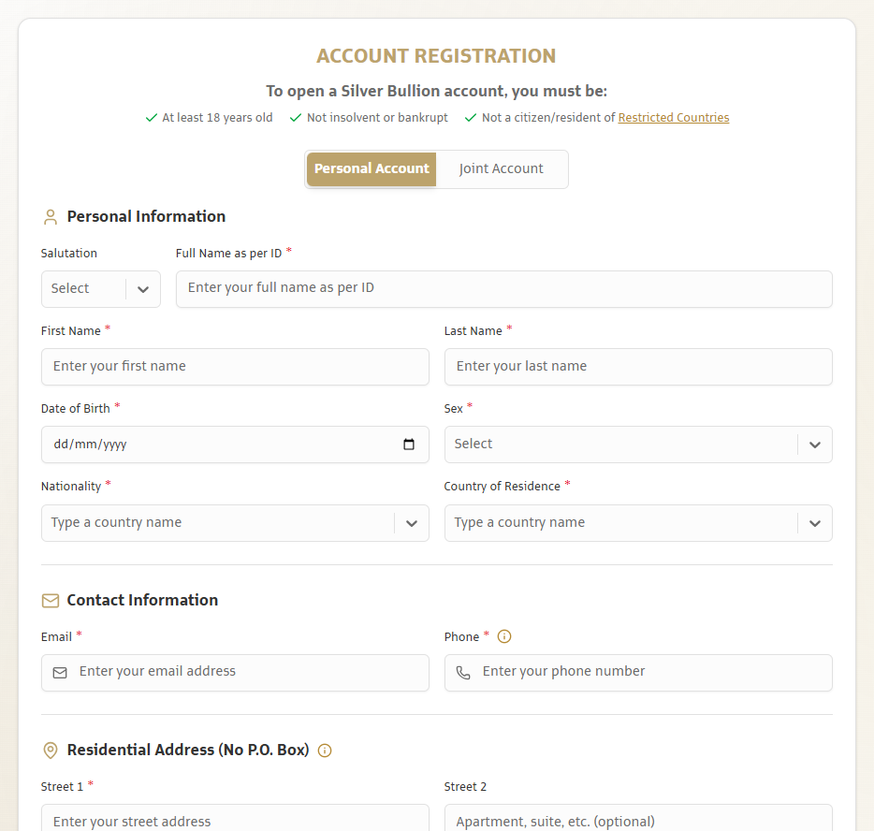
Task: Focus the Email address input
Action: pyautogui.click(x=235, y=673)
